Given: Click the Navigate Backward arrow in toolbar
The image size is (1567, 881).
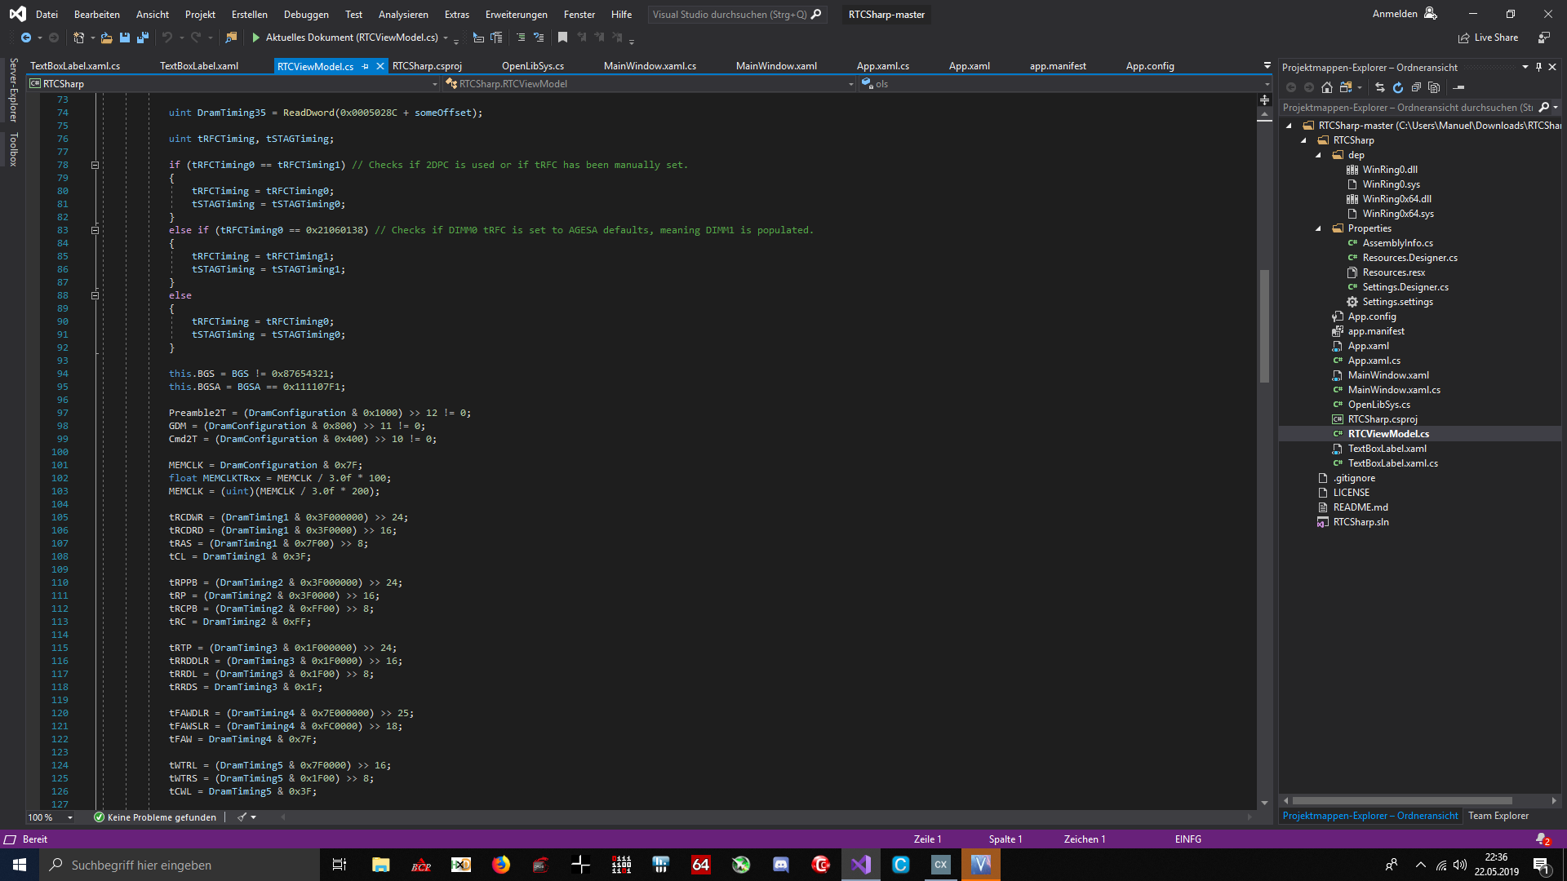Looking at the screenshot, I should [26, 38].
